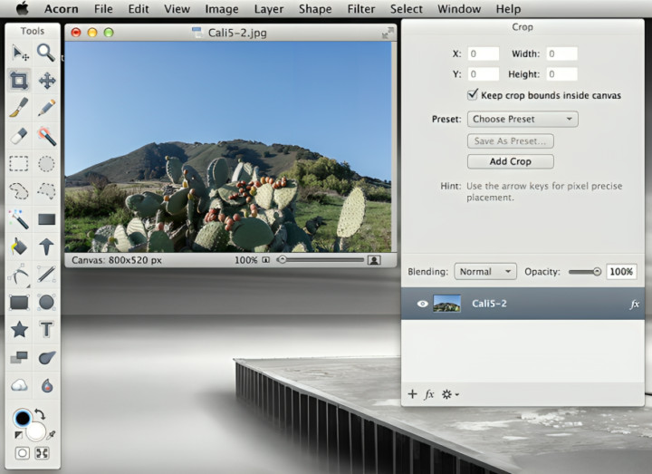Click the crop Width input field
Image resolution: width=652 pixels, height=474 pixels.
coord(562,54)
